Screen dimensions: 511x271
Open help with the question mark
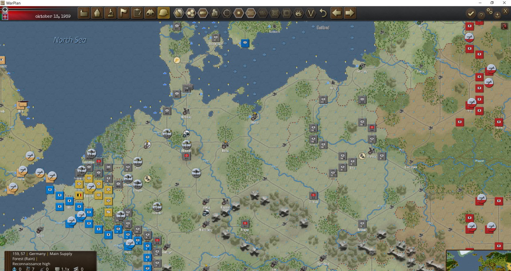coord(481,15)
